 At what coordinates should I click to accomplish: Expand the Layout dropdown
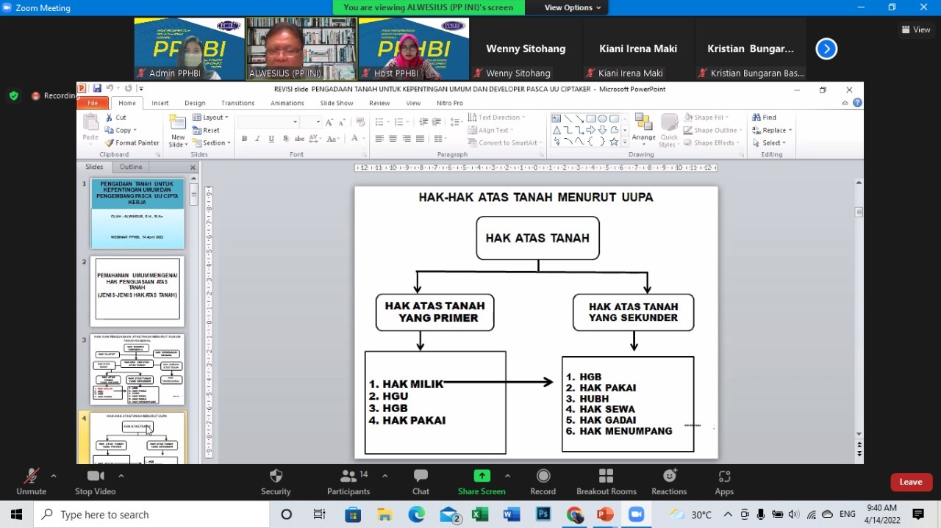click(x=210, y=117)
